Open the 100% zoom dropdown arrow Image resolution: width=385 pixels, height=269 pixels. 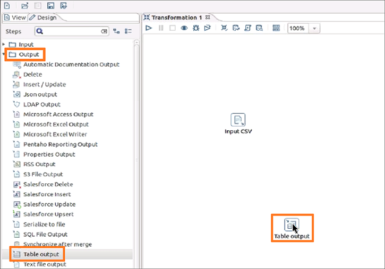(314, 29)
